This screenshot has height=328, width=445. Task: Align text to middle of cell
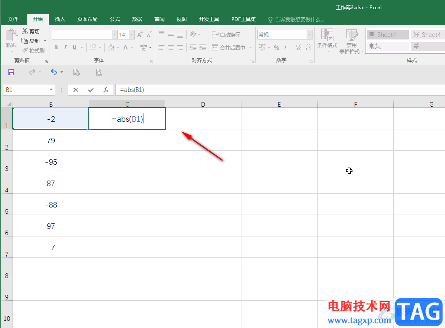click(171, 34)
